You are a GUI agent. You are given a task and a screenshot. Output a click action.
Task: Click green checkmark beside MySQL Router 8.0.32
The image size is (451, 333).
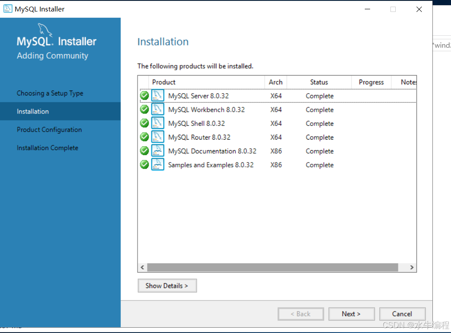145,137
